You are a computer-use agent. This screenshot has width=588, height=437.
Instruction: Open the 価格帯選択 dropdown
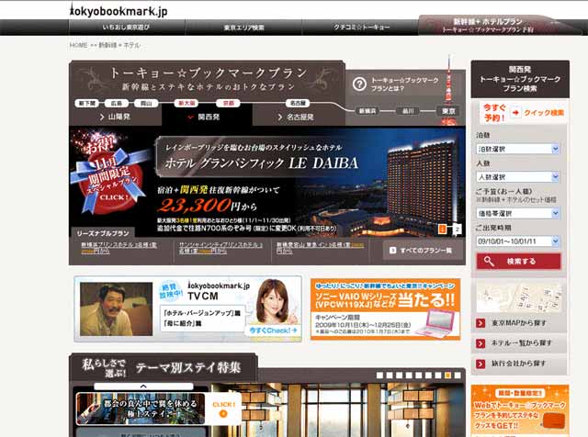click(517, 213)
